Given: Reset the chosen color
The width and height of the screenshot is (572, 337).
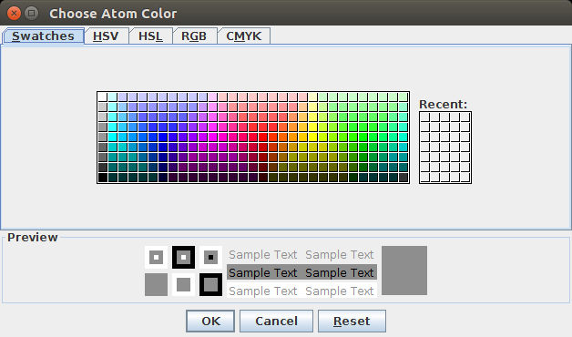Looking at the screenshot, I should pos(352,321).
